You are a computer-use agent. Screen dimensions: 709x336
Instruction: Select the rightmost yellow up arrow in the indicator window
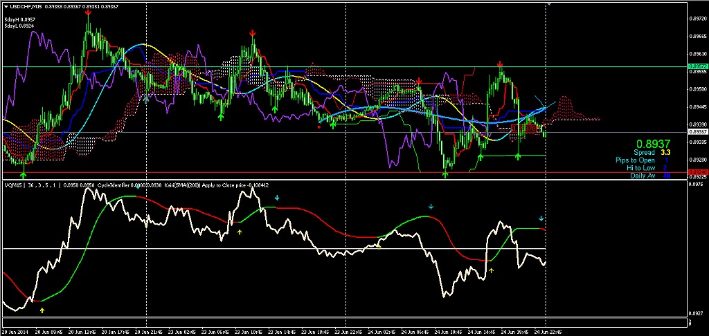point(491,270)
